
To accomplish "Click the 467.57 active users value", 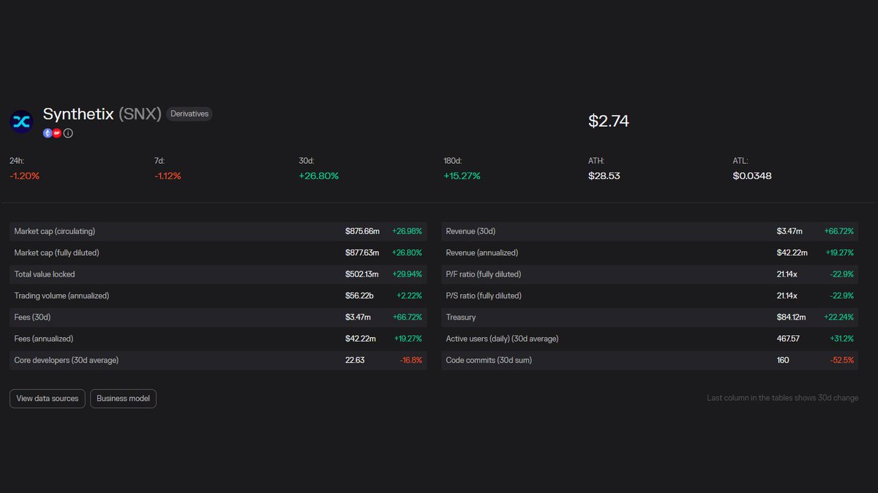I will [x=788, y=339].
